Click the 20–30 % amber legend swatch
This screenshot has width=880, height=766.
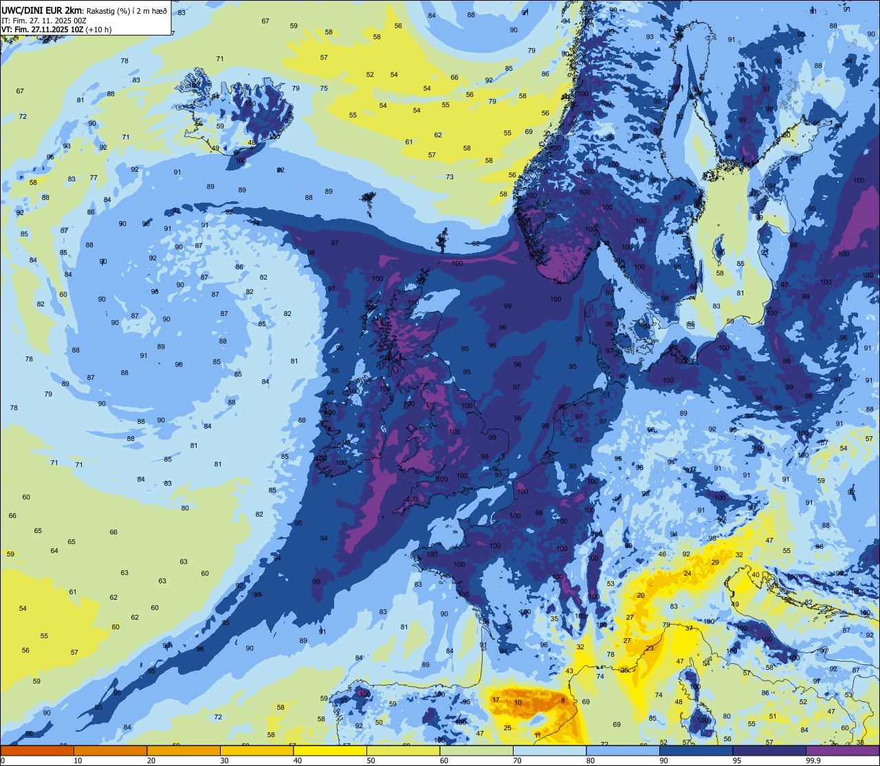[184, 751]
